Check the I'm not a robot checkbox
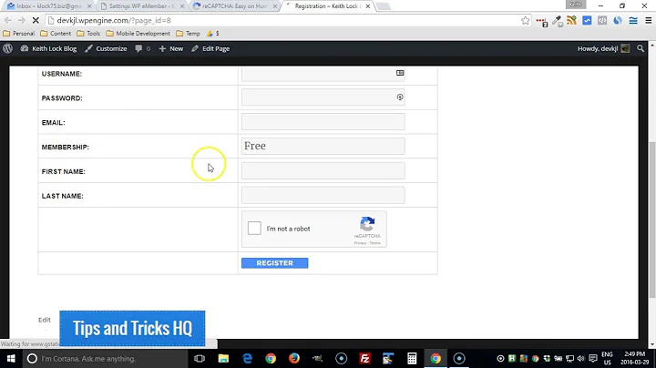656x368 pixels. [254, 229]
